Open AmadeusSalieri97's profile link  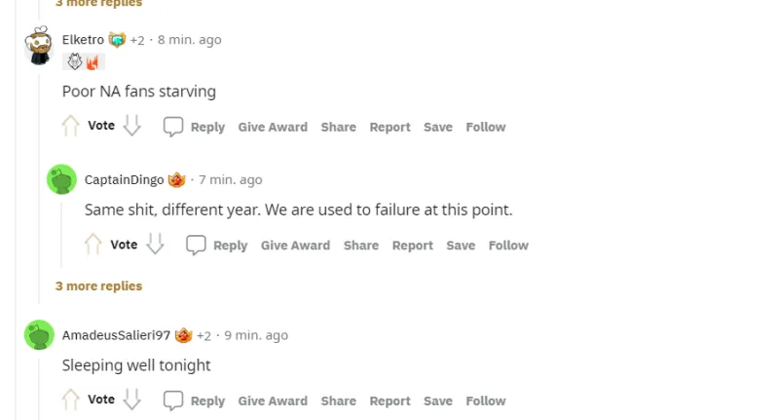pos(116,335)
